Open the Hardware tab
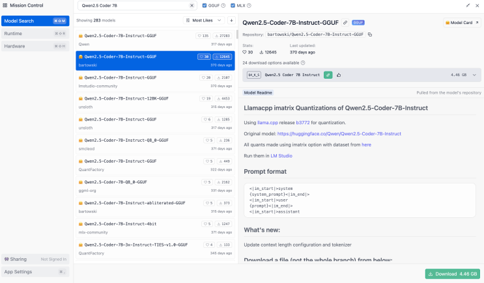Viewport: 484px width, 283px height. 35,46
